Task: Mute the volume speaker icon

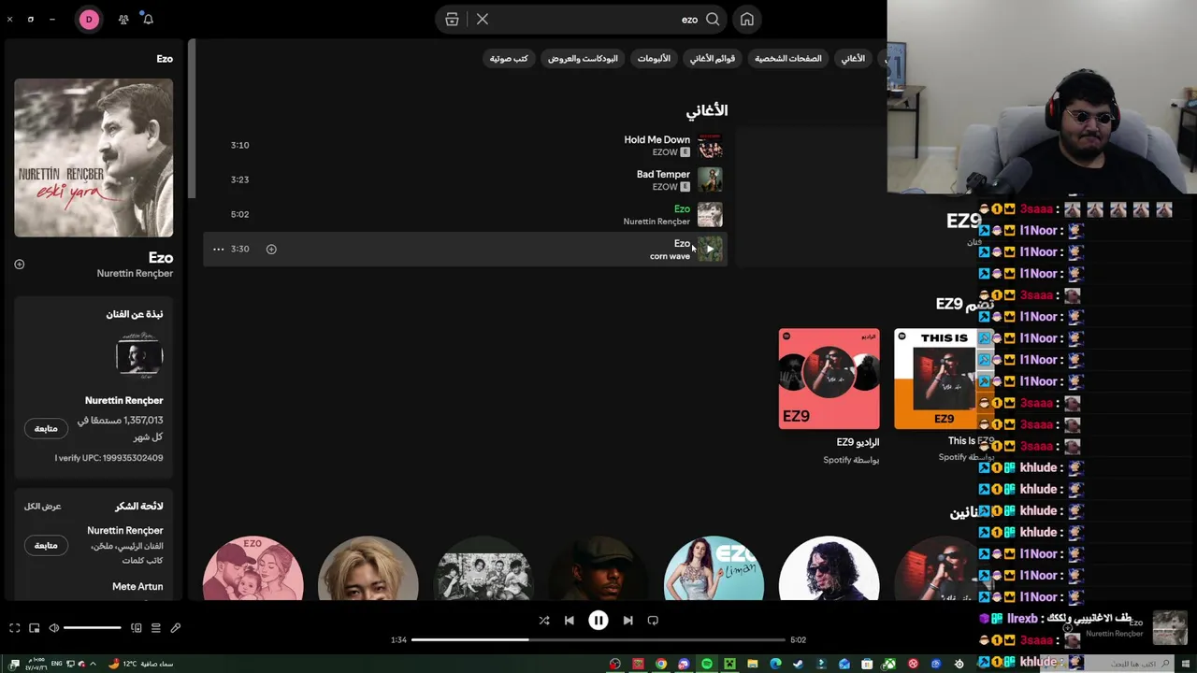Action: [54, 628]
